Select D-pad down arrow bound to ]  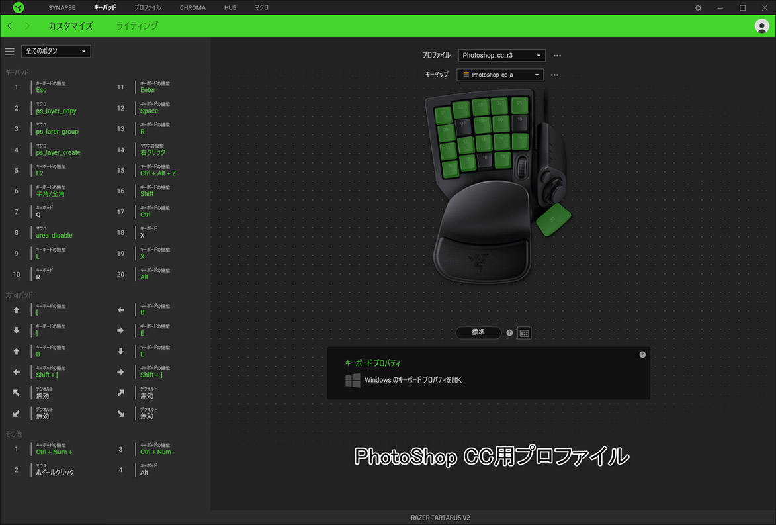point(17,330)
